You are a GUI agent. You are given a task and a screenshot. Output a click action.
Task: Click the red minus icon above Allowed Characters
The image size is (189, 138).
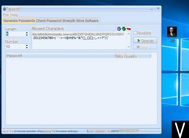point(129,29)
